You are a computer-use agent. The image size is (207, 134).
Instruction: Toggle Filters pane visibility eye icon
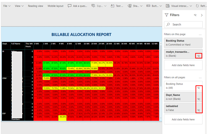click(x=195, y=15)
